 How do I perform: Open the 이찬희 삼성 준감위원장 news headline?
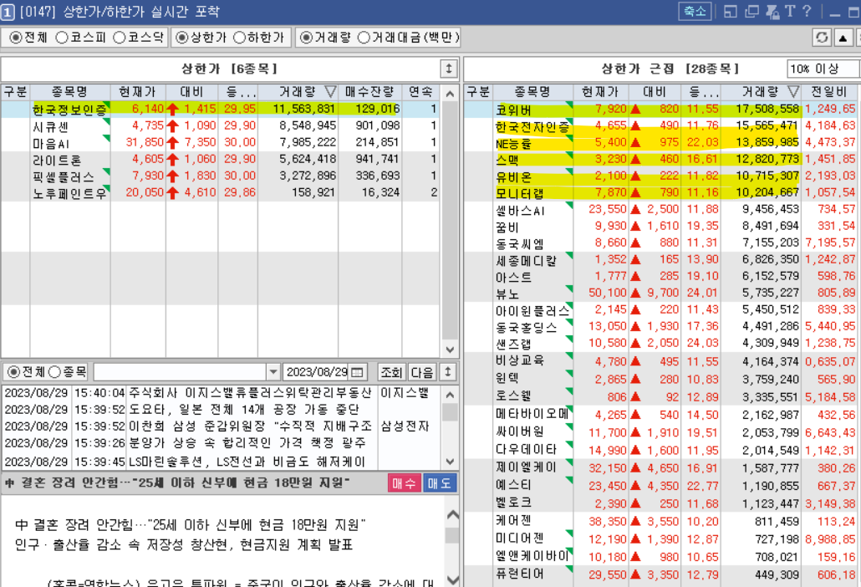point(251,426)
